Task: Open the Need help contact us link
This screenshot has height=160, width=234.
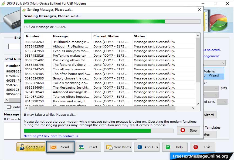Action: [x=52, y=136]
